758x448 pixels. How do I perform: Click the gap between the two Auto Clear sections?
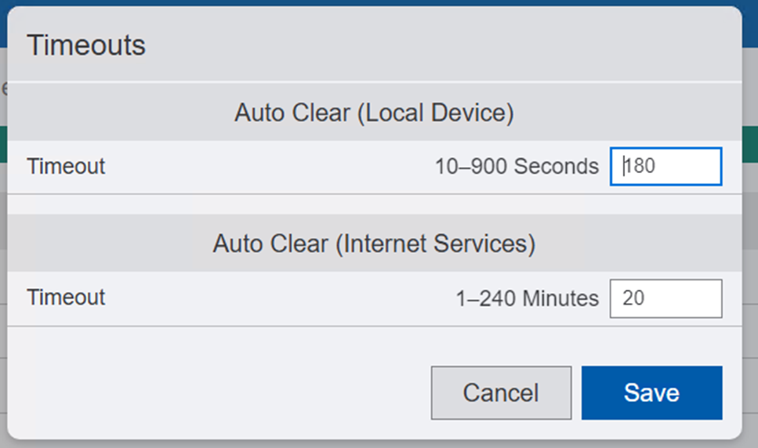coord(374,204)
